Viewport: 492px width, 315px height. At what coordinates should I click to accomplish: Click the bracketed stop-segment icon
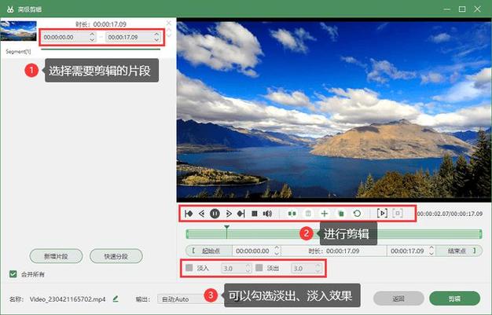[398, 214]
